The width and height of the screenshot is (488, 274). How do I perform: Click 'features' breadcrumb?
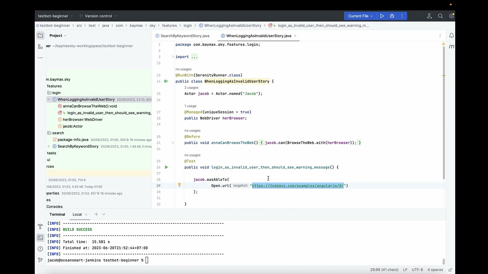pyautogui.click(x=169, y=25)
